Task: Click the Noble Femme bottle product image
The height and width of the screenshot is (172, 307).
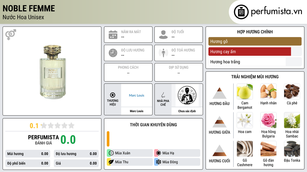Action: 53,72
